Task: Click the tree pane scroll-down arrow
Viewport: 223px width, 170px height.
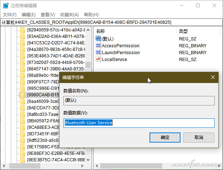Action: pyautogui.click(x=88, y=160)
